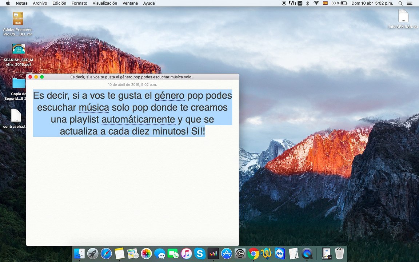The image size is (419, 262).
Task: Open the Photos app in Dock
Action: [146, 253]
